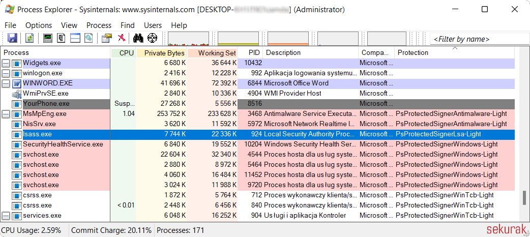The width and height of the screenshot is (530, 237).
Task: Click the WMI Provider Host description
Action: [x=292, y=93]
